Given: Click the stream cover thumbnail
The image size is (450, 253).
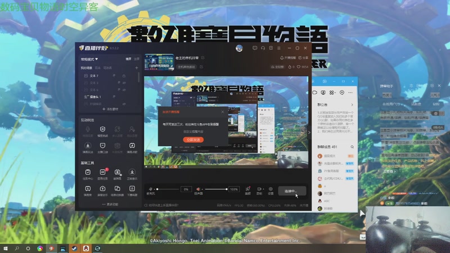Looking at the screenshot, I should pyautogui.click(x=159, y=62).
